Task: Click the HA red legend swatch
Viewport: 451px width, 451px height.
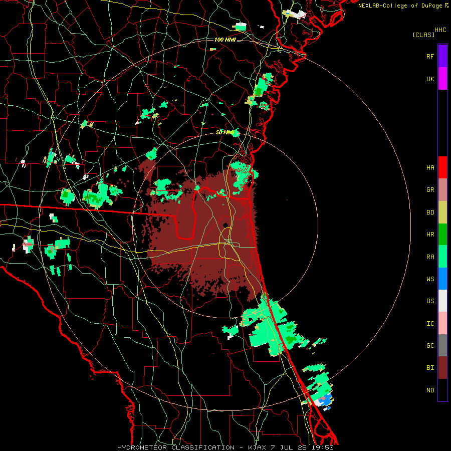Action: point(442,167)
